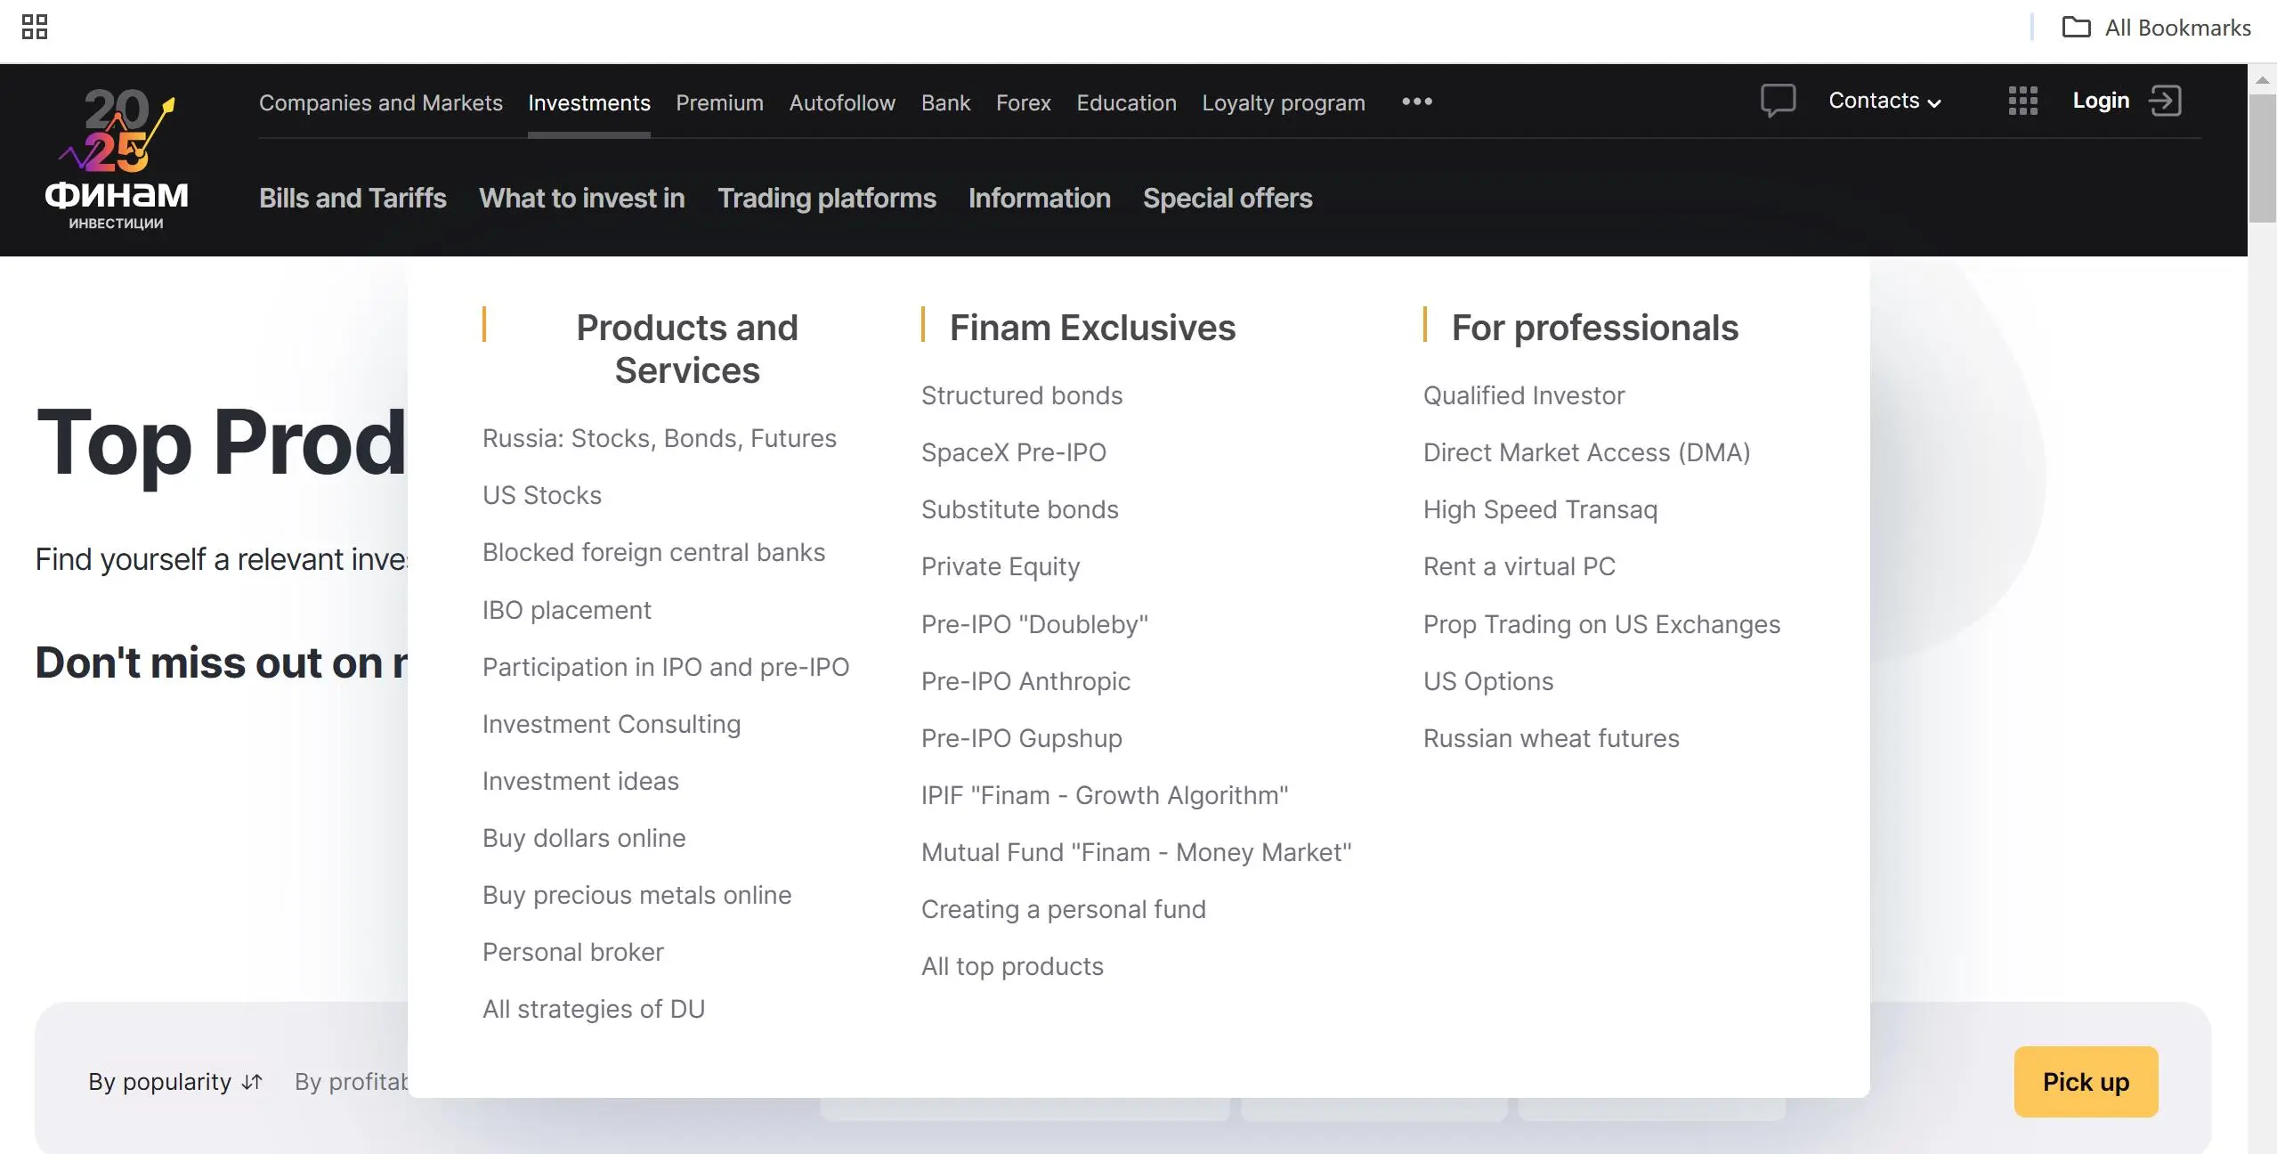Open Russian wheat futures
The width and height of the screenshot is (2277, 1154).
(x=1552, y=738)
